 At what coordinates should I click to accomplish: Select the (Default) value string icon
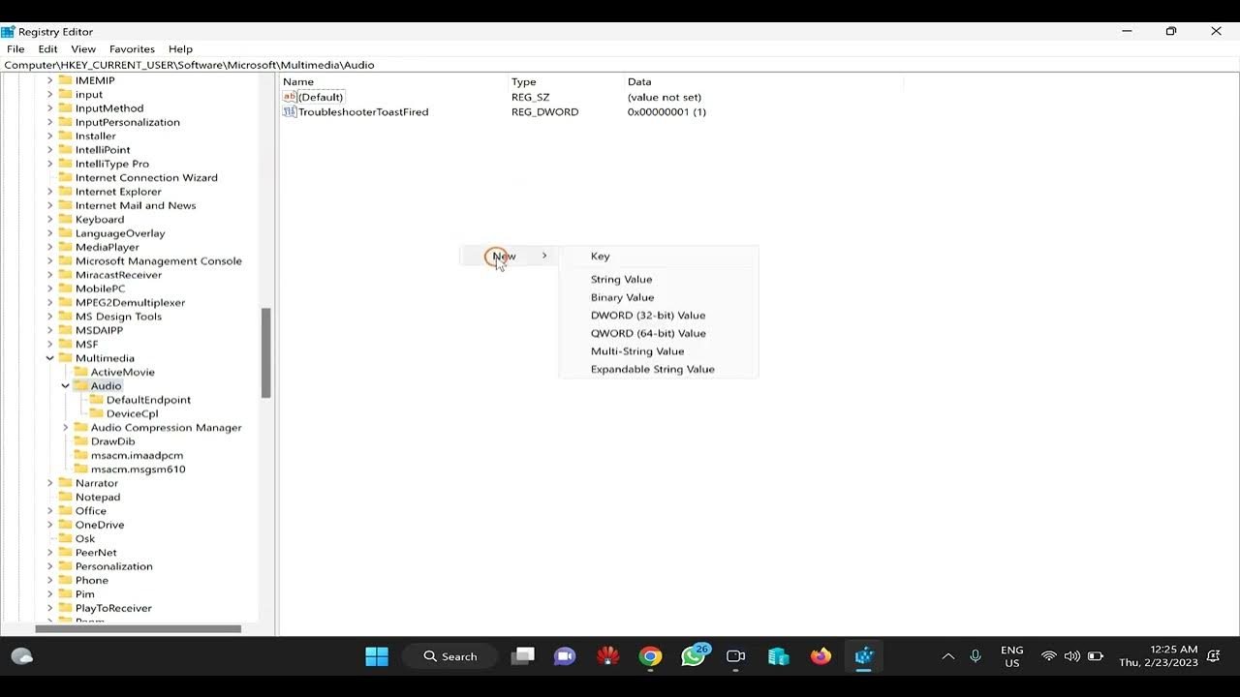click(289, 97)
